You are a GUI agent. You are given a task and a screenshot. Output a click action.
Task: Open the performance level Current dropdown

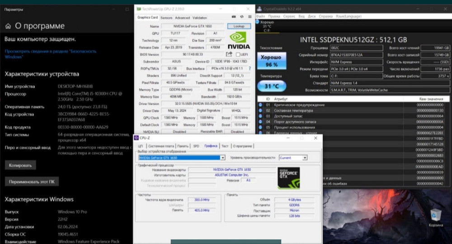[305, 158]
